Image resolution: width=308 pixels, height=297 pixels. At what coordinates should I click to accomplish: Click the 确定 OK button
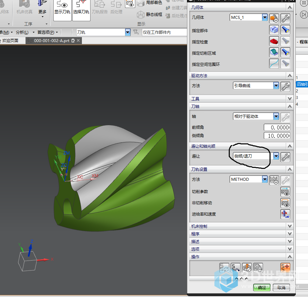coord(262,287)
